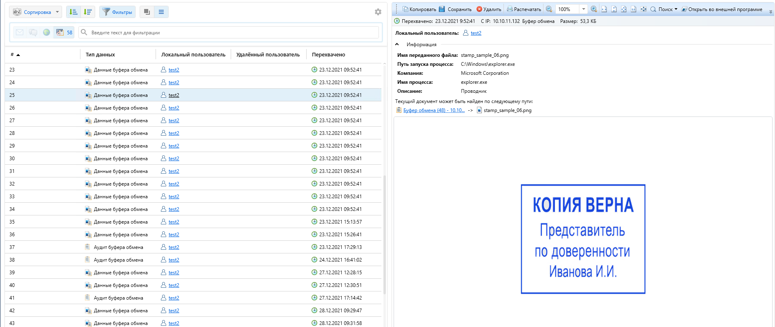Click the pan move arrows icon
The height and width of the screenshot is (327, 775).
(644, 9)
